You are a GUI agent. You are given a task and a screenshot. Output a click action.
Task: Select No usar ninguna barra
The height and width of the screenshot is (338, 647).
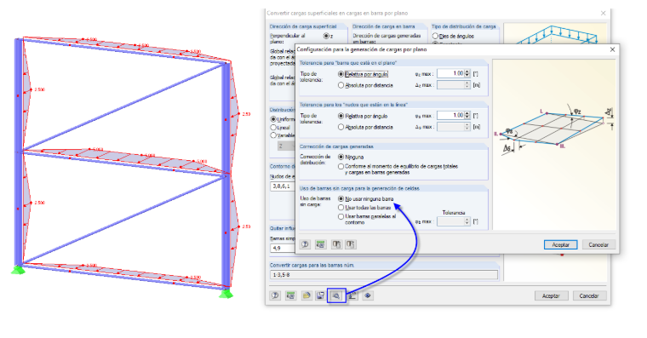click(341, 199)
